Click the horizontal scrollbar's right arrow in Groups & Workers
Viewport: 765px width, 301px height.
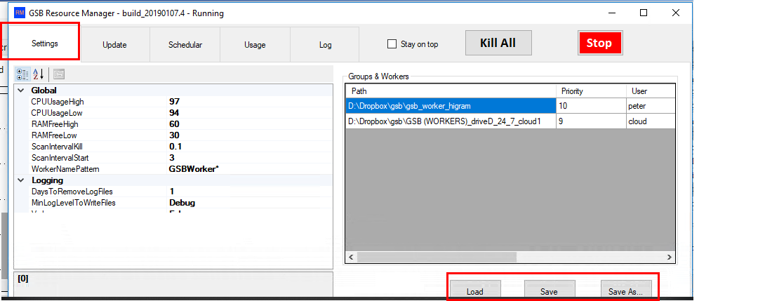pos(670,257)
